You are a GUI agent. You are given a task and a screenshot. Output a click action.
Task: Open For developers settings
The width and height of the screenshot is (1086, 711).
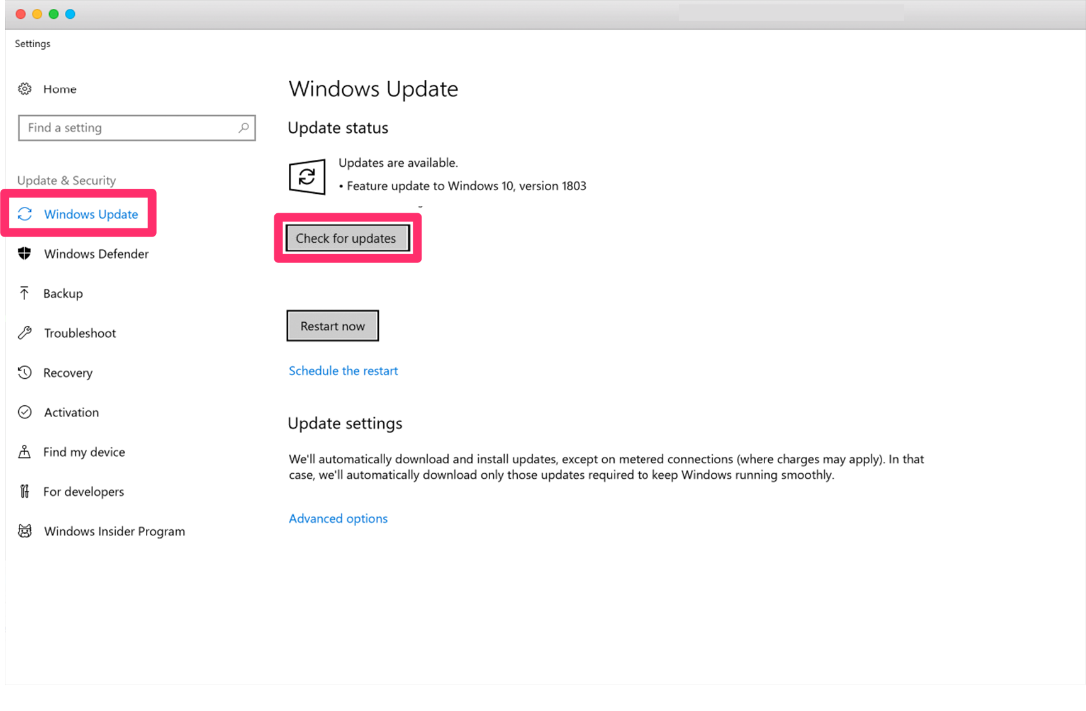tap(84, 491)
